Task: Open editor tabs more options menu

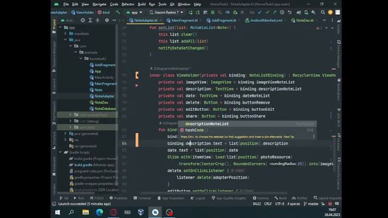Action: tap(332, 20)
